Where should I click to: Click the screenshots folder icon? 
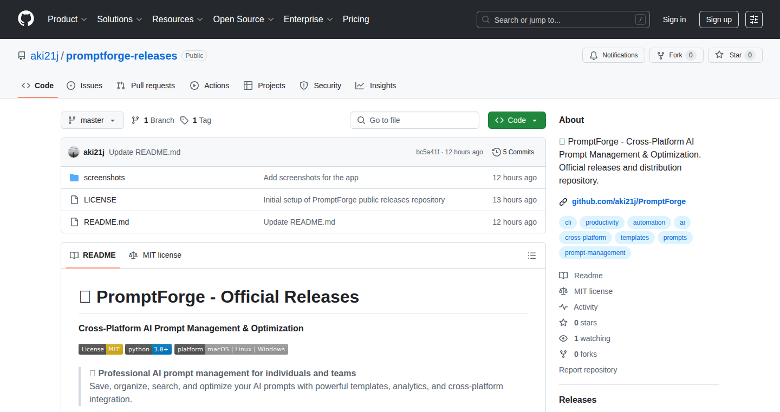[x=74, y=178]
